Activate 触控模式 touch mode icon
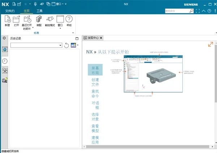The height and width of the screenshot is (153, 217). click(x=50, y=19)
